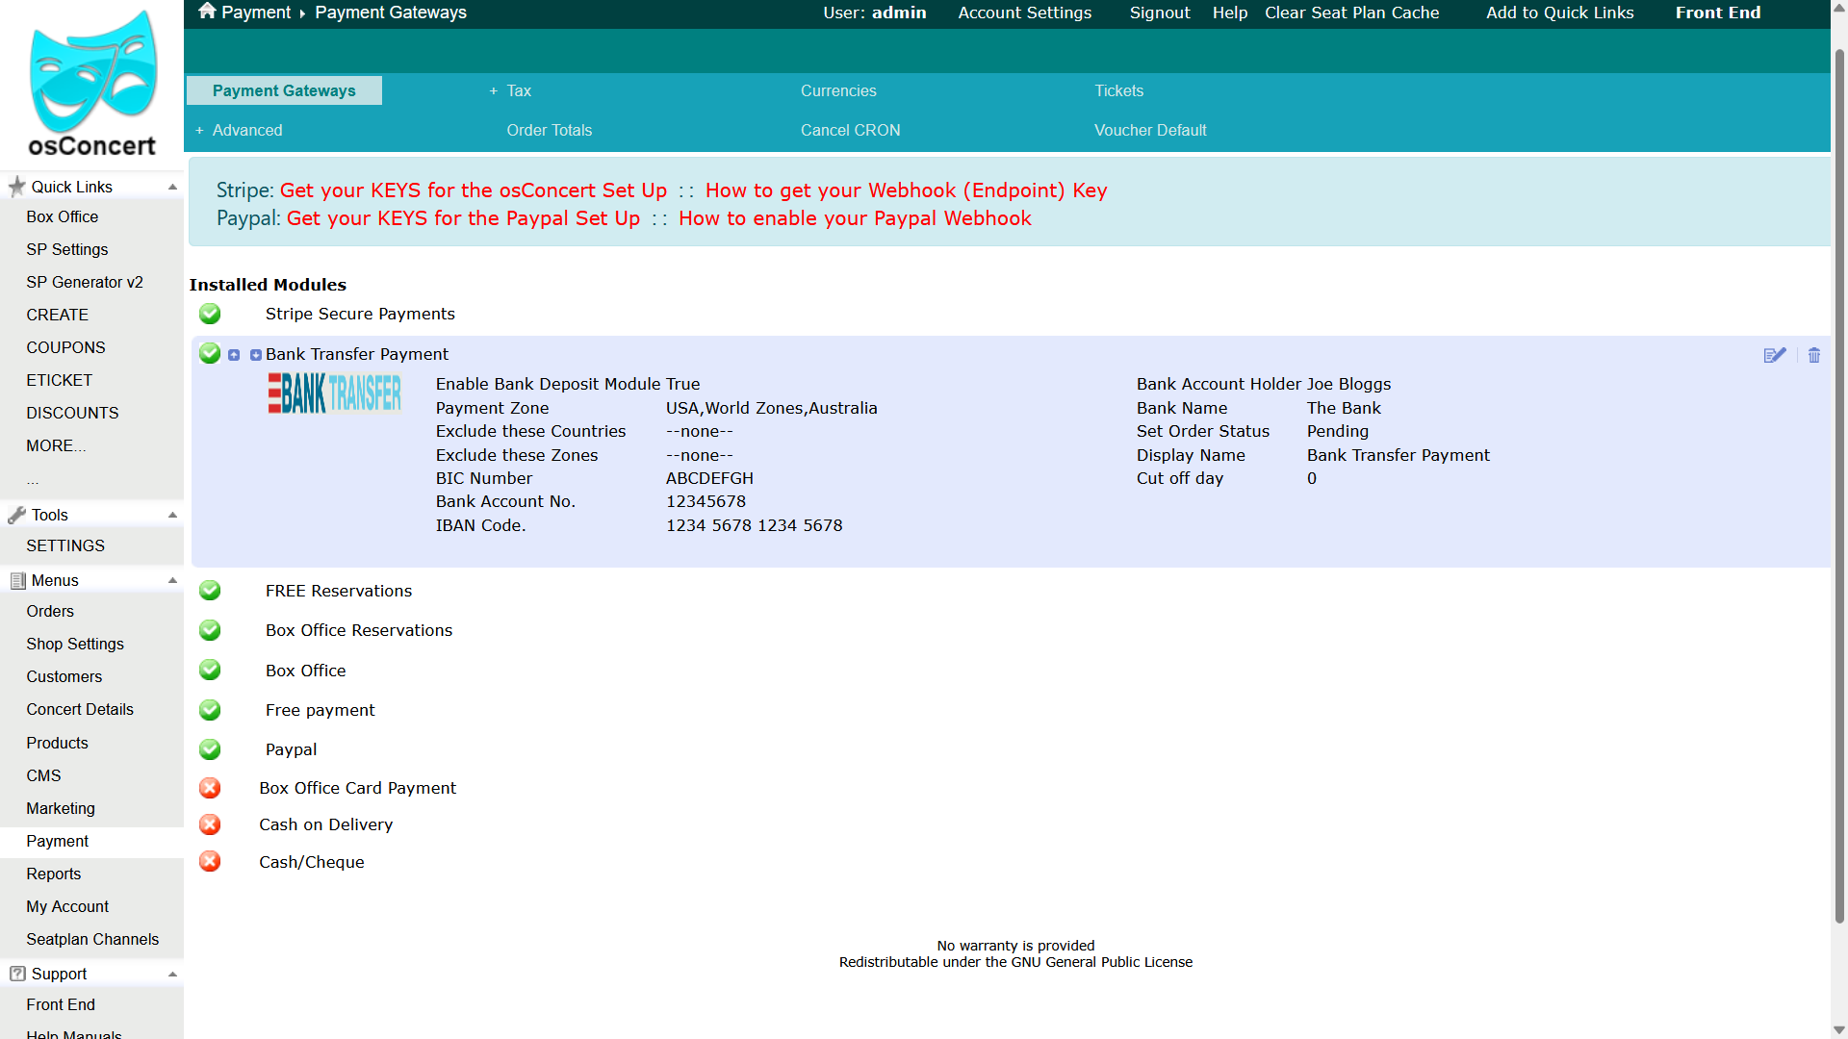Click the home icon in breadcrumb
Viewport: 1848px width, 1039px height.
click(207, 12)
